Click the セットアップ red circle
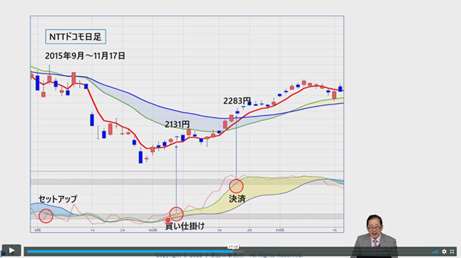This screenshot has width=461, height=258. point(46,216)
